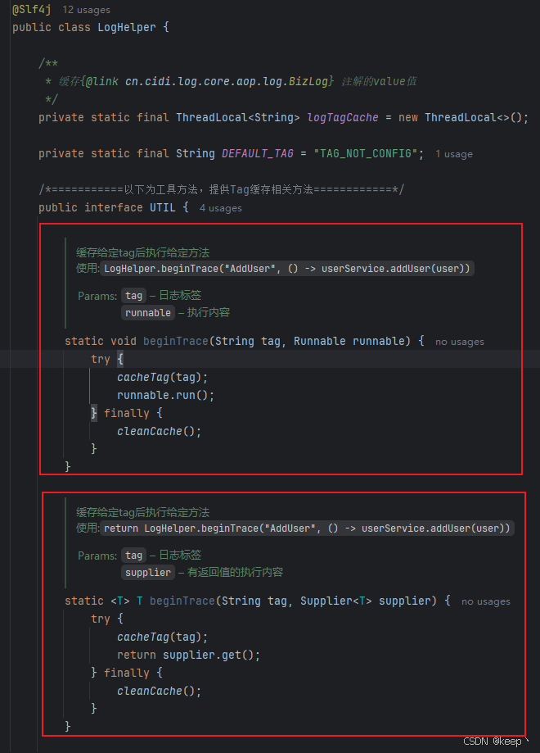The image size is (540, 753).
Task: Click the "return supplier.get();" statement
Action: (188, 655)
